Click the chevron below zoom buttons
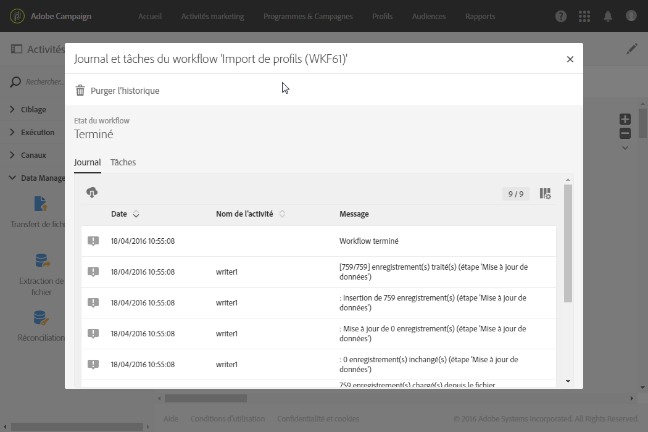 click(625, 148)
